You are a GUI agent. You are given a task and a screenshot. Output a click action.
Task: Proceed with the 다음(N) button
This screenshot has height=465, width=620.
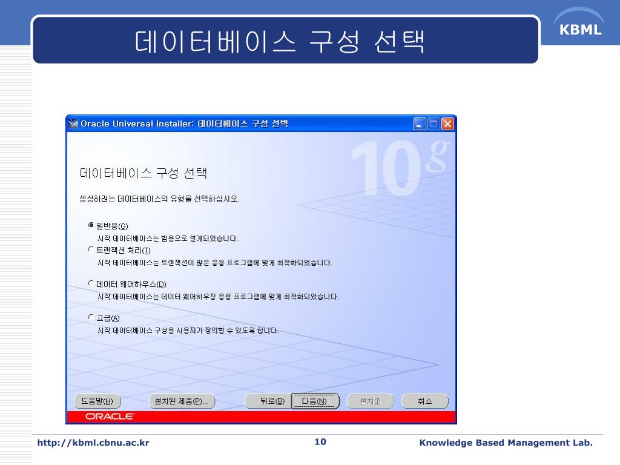(315, 401)
